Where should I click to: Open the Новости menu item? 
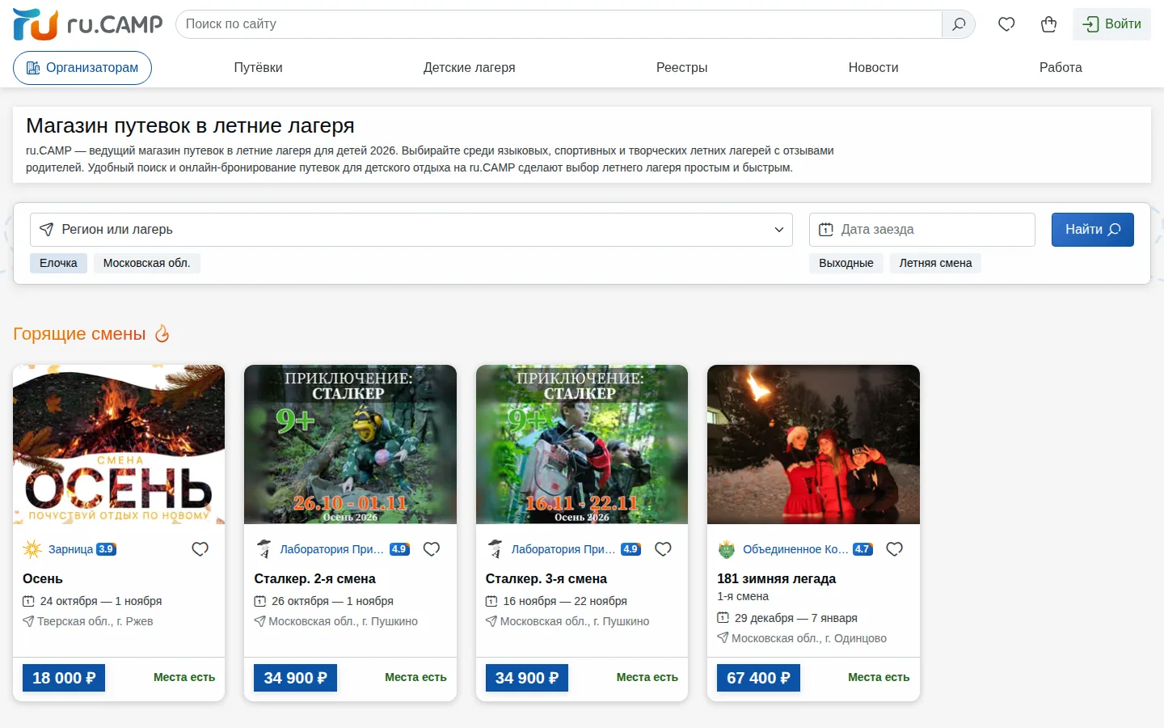pos(873,68)
